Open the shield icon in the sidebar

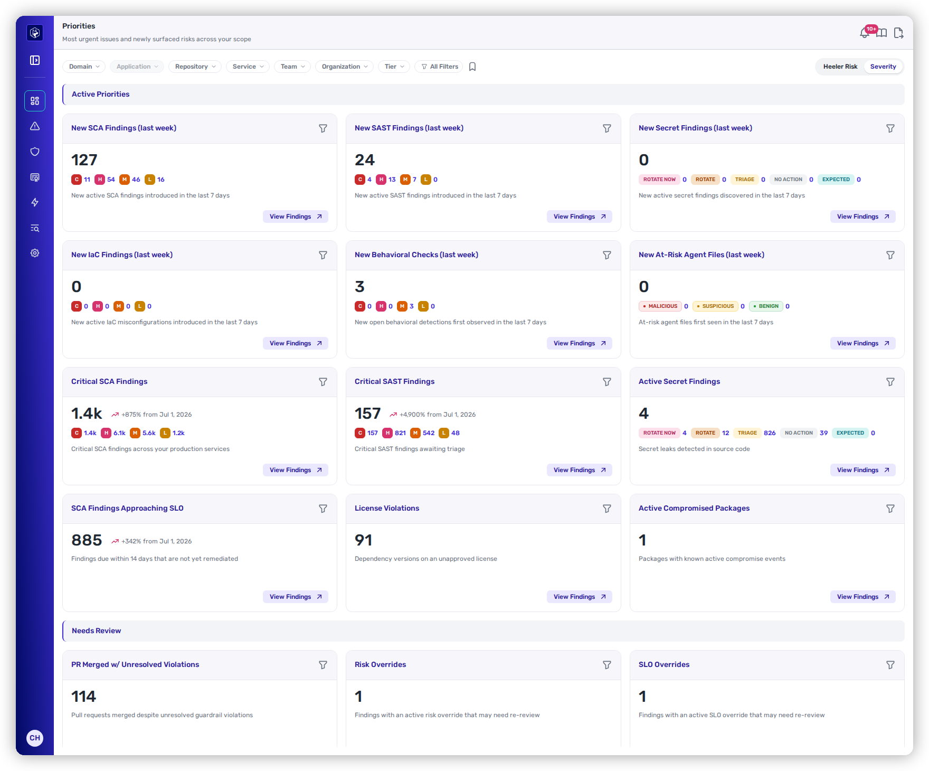tap(35, 152)
